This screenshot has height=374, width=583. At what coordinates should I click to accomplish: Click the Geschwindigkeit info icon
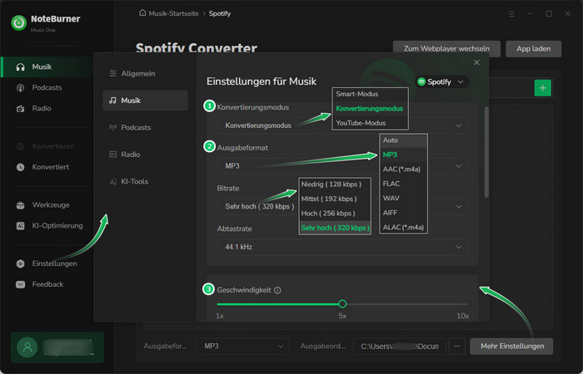click(x=277, y=290)
